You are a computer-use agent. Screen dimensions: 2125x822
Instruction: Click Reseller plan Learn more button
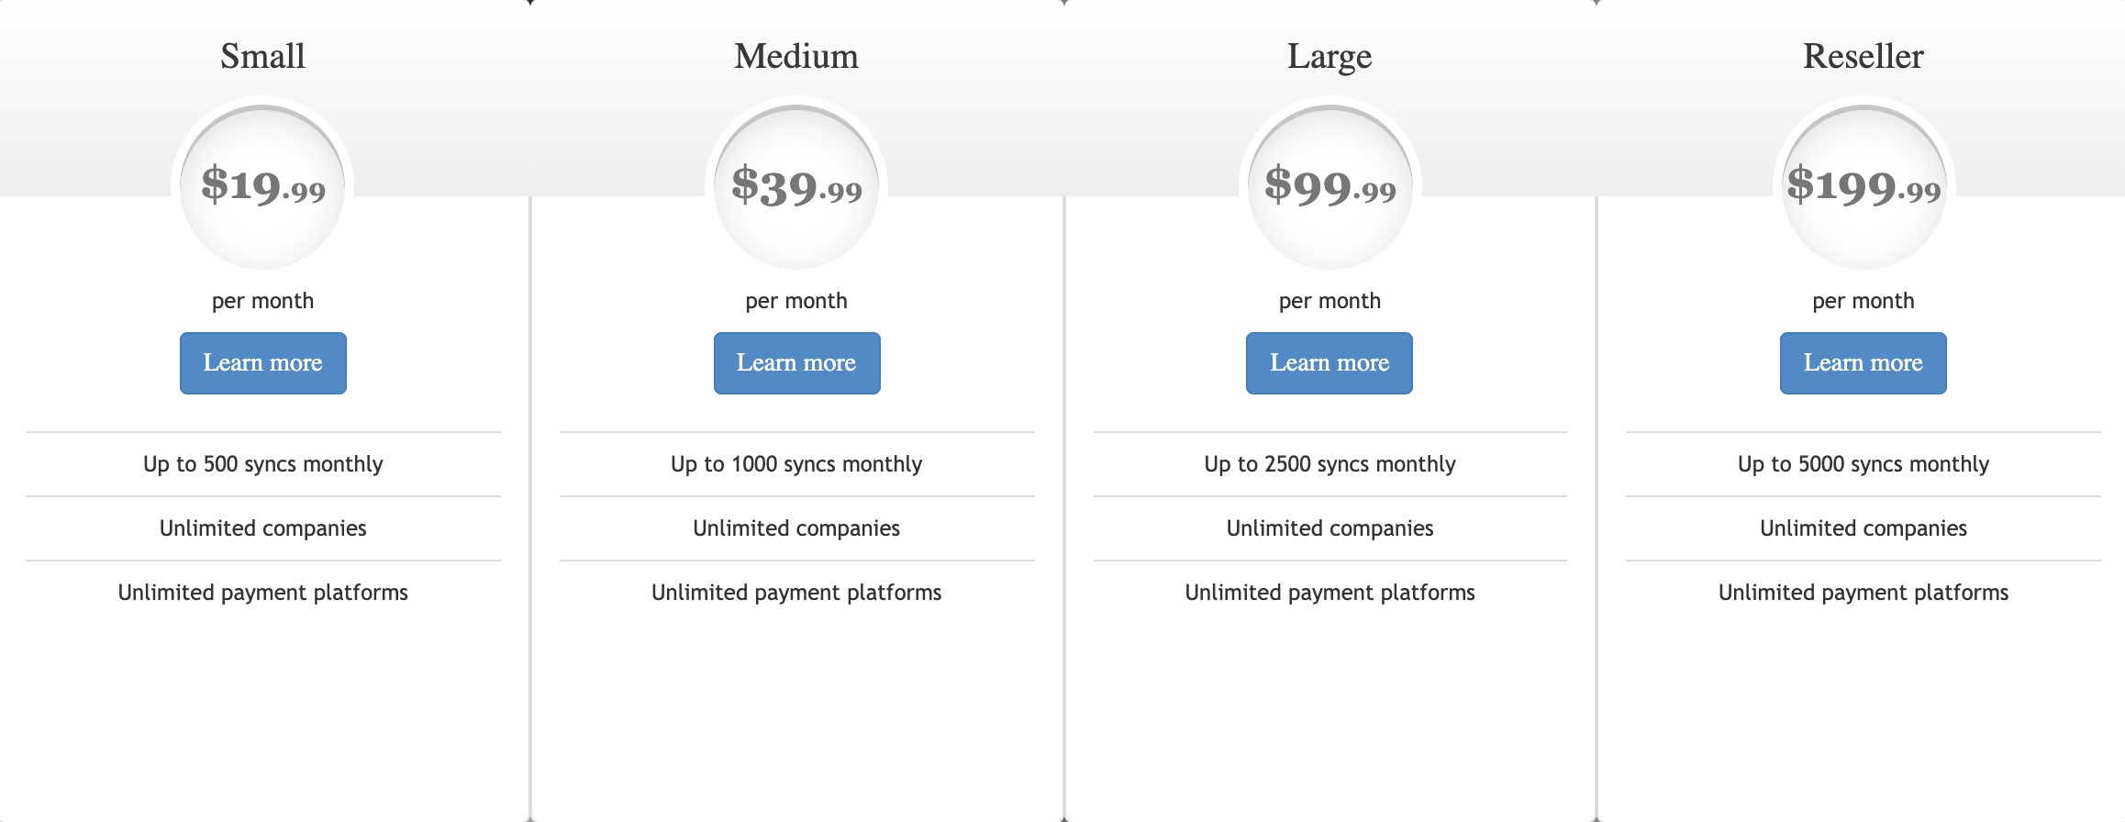coord(1864,363)
